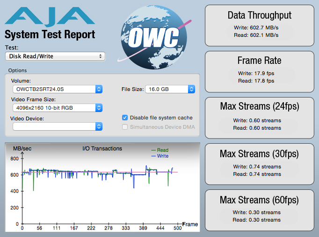Click the Max Streams (60fps) panel
The image size is (319, 237).
point(259,209)
